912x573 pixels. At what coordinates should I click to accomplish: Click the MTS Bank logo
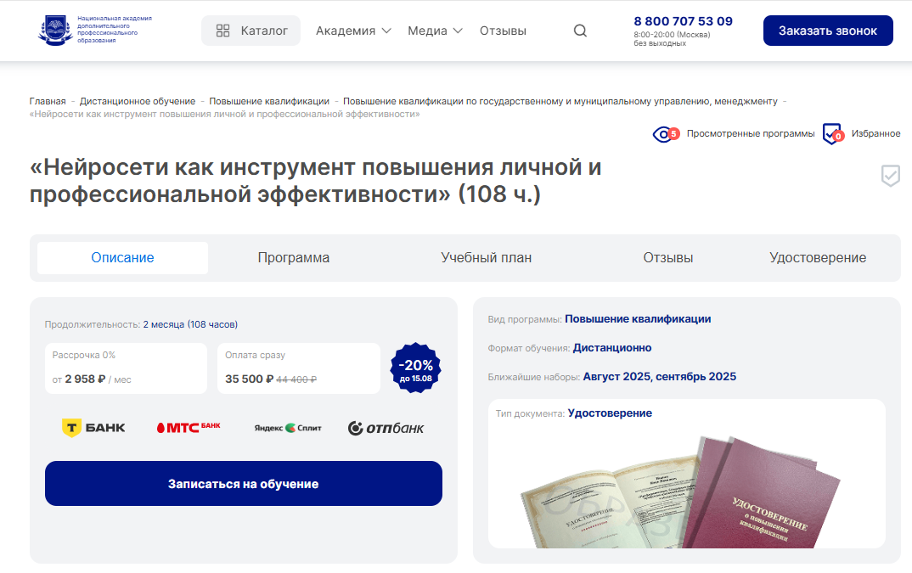[x=189, y=428]
